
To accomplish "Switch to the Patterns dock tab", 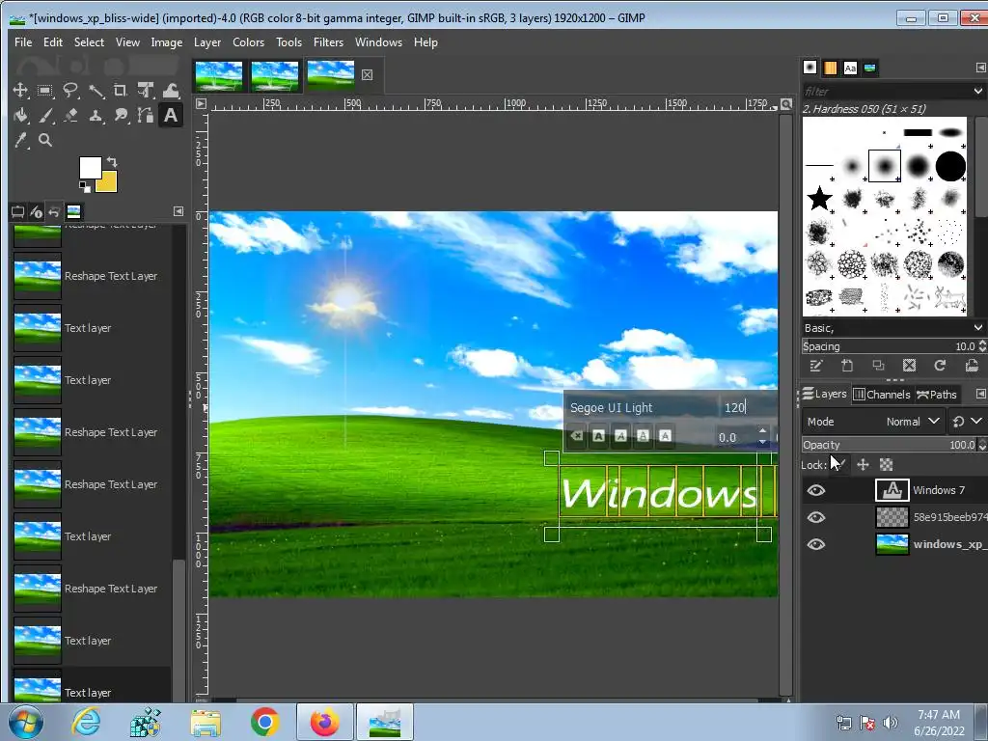I will [x=831, y=69].
